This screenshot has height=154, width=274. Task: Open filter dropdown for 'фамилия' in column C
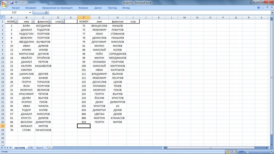(x=50, y=22)
